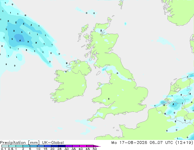Pick the 10–15 mm legend color swatch
This screenshot has height=150, width=194.
pos(40,146)
